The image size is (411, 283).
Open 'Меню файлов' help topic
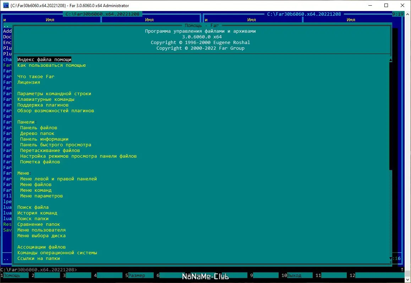coord(35,185)
